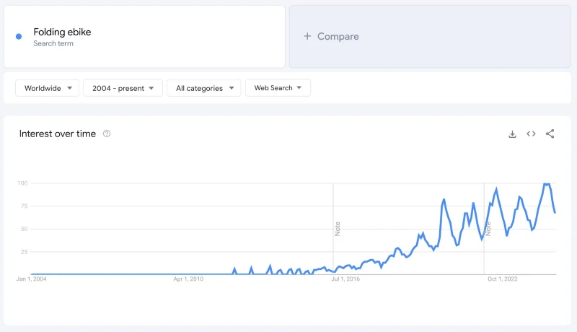Click the Jan 1, 2004 axis label
This screenshot has height=332, width=577.
pyautogui.click(x=31, y=279)
